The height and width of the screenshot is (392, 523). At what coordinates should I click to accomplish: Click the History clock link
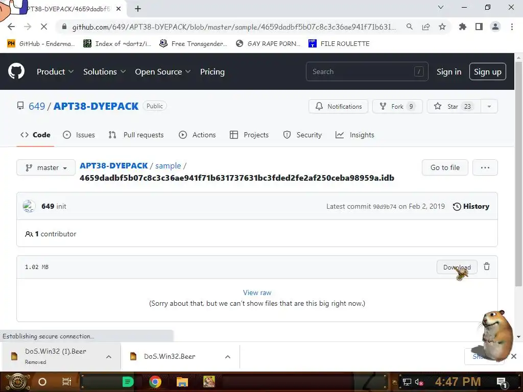[471, 206]
